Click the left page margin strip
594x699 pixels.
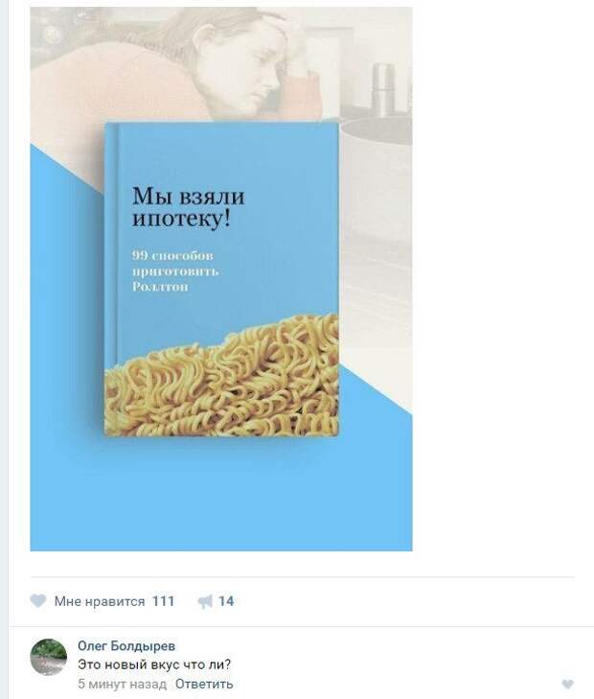4,349
